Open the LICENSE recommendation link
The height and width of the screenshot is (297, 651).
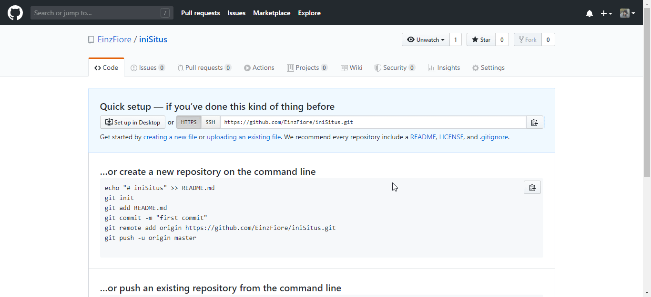452,137
